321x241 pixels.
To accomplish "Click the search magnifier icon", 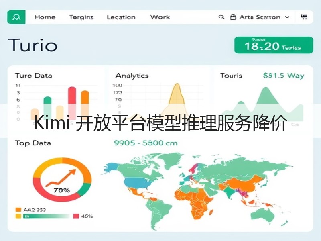I will pyautogui.click(x=221, y=17).
